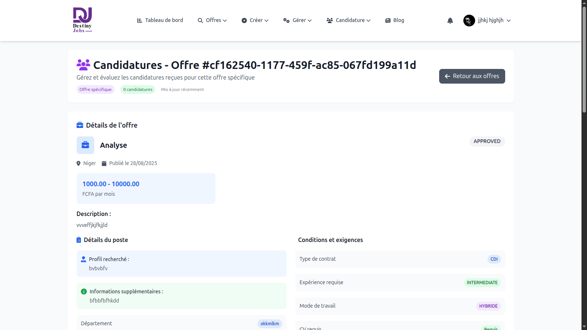This screenshot has height=330, width=587.
Task: Click the location pin icon near Niger
Action: pos(79,164)
